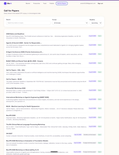
Task: Click Open badge on 2026 Dates and Deadlines
Action: tap(100, 36)
